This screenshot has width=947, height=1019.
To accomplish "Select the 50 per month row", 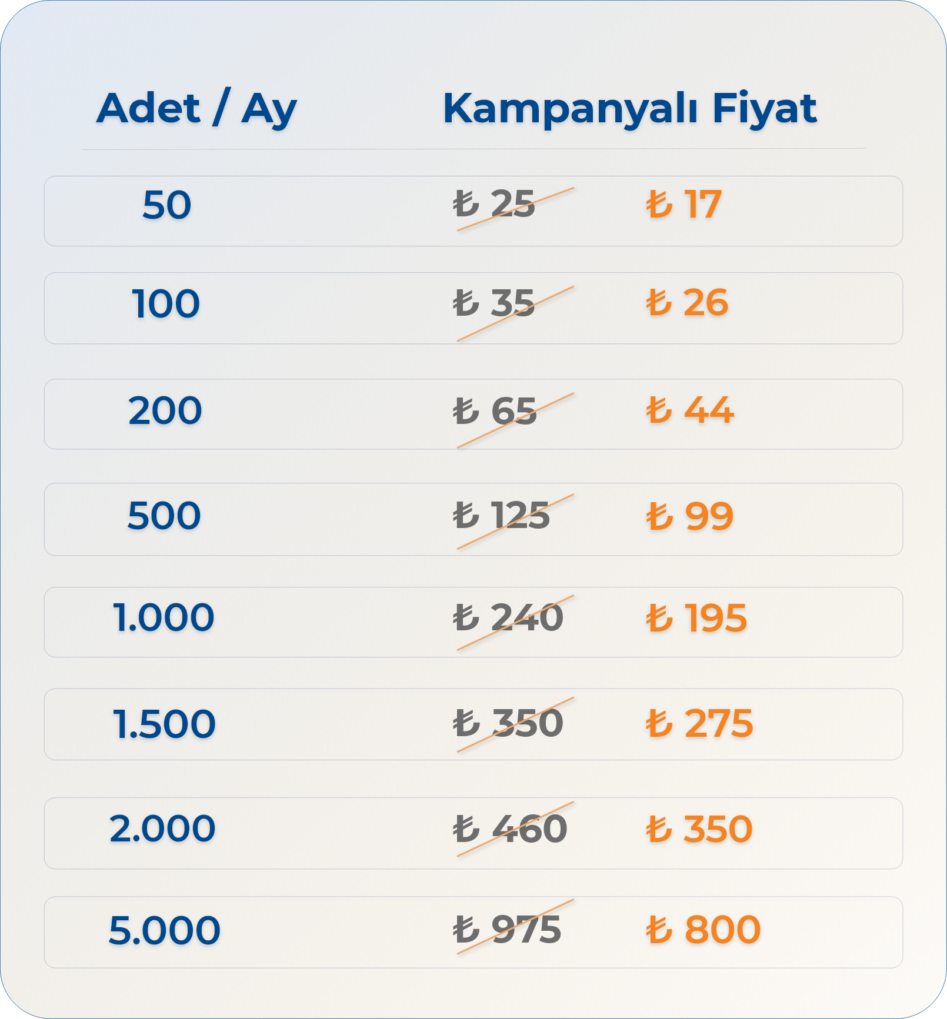I will click(473, 211).
